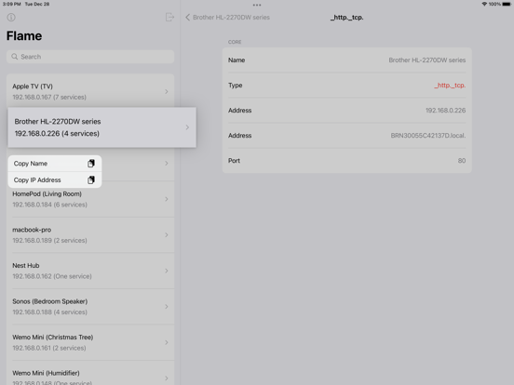Open Apple TV (TV) device row
Viewport: 514px width, 385px height.
point(90,91)
